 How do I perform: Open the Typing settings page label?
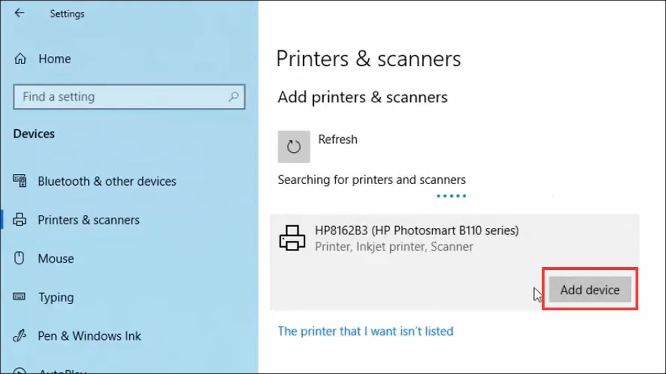coord(56,298)
